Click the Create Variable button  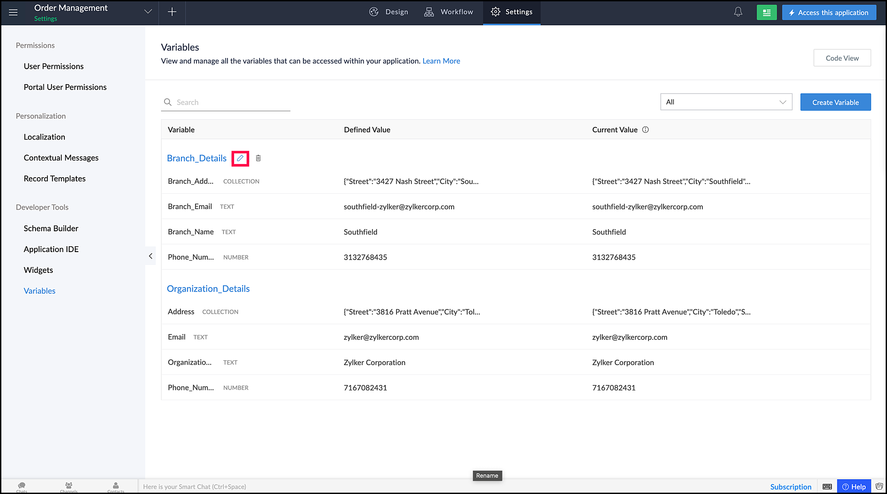point(835,102)
